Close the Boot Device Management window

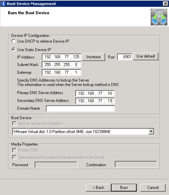click(x=165, y=4)
